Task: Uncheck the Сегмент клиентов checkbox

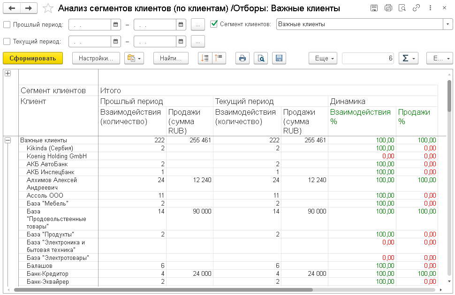Action: click(x=214, y=24)
